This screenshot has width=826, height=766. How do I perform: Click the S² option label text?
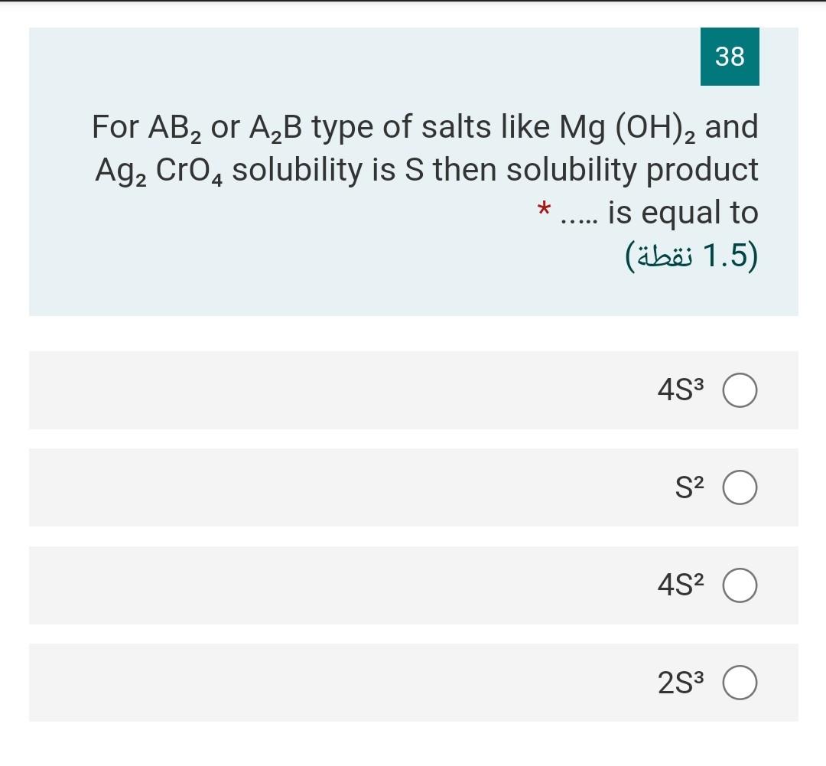[x=691, y=487]
